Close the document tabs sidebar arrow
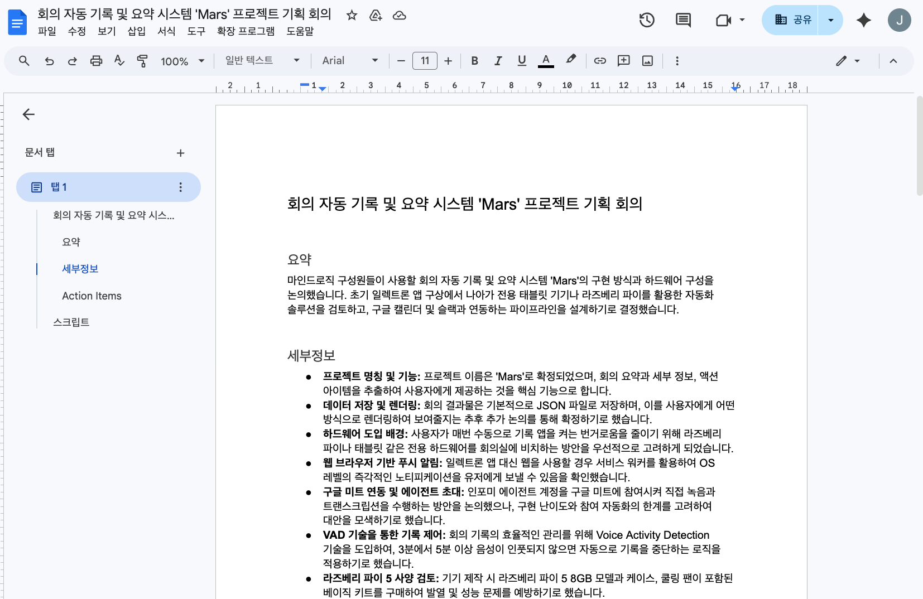 click(28, 114)
